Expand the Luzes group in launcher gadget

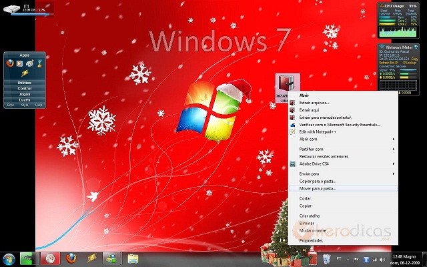click(x=25, y=100)
